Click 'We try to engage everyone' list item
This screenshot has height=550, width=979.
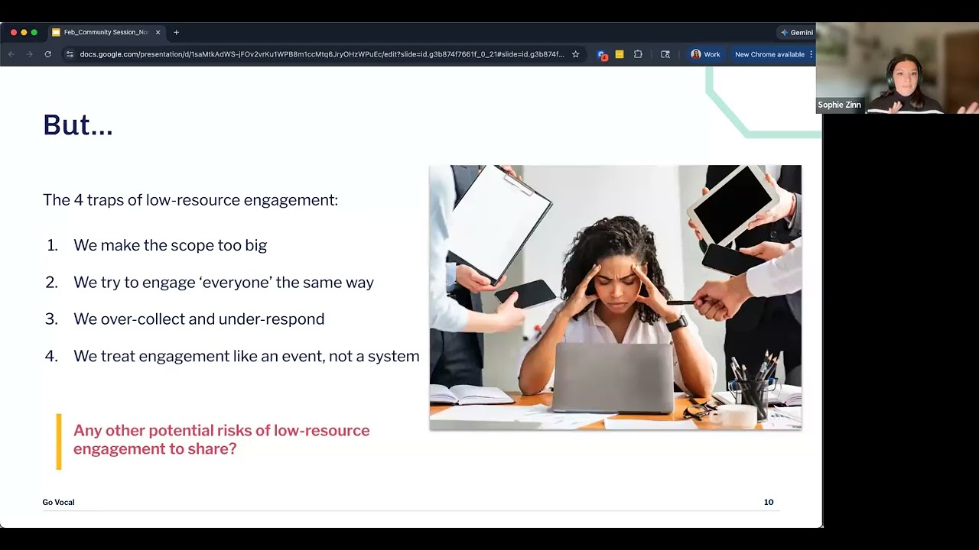click(x=223, y=283)
